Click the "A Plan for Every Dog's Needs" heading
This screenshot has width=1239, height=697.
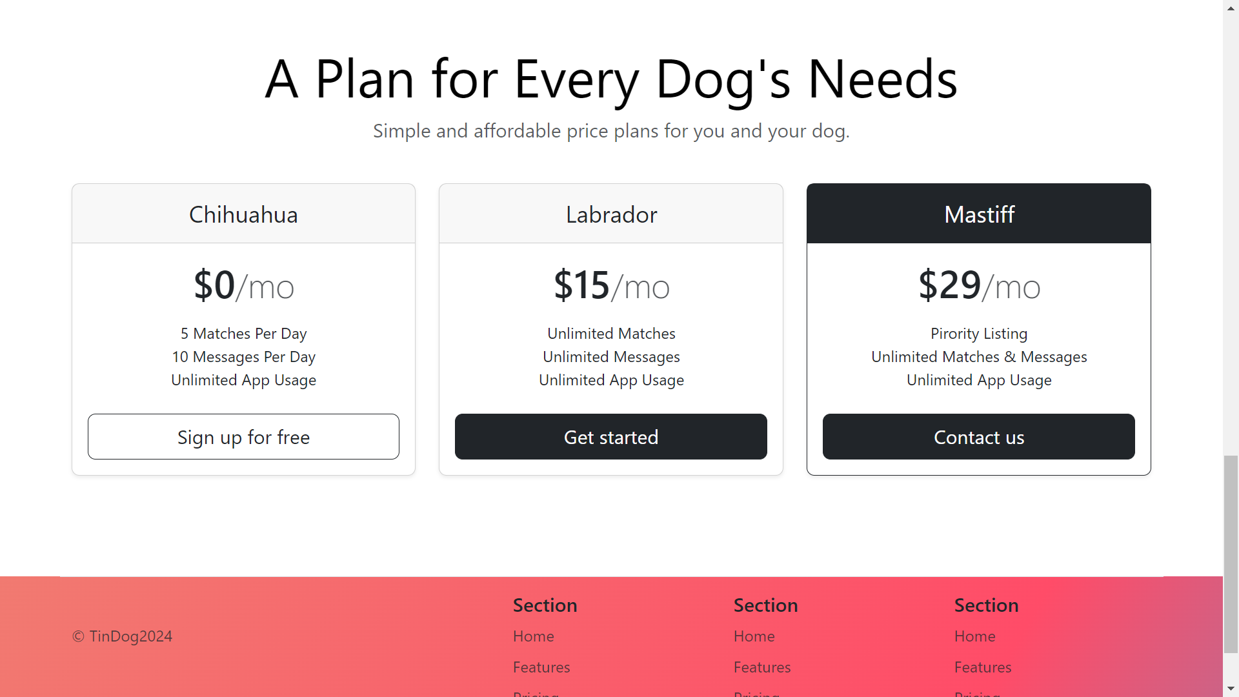click(x=611, y=79)
